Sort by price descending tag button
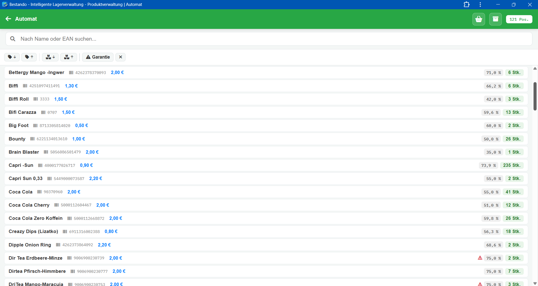The image size is (538, 286). 12,57
